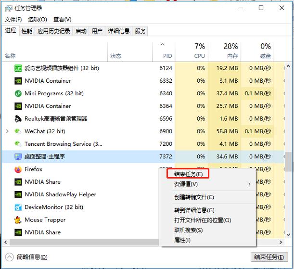Image resolution: width=294 pixels, height=269 pixels.
Task: Click the Tencent Browsing Service icon
Action: [18, 144]
